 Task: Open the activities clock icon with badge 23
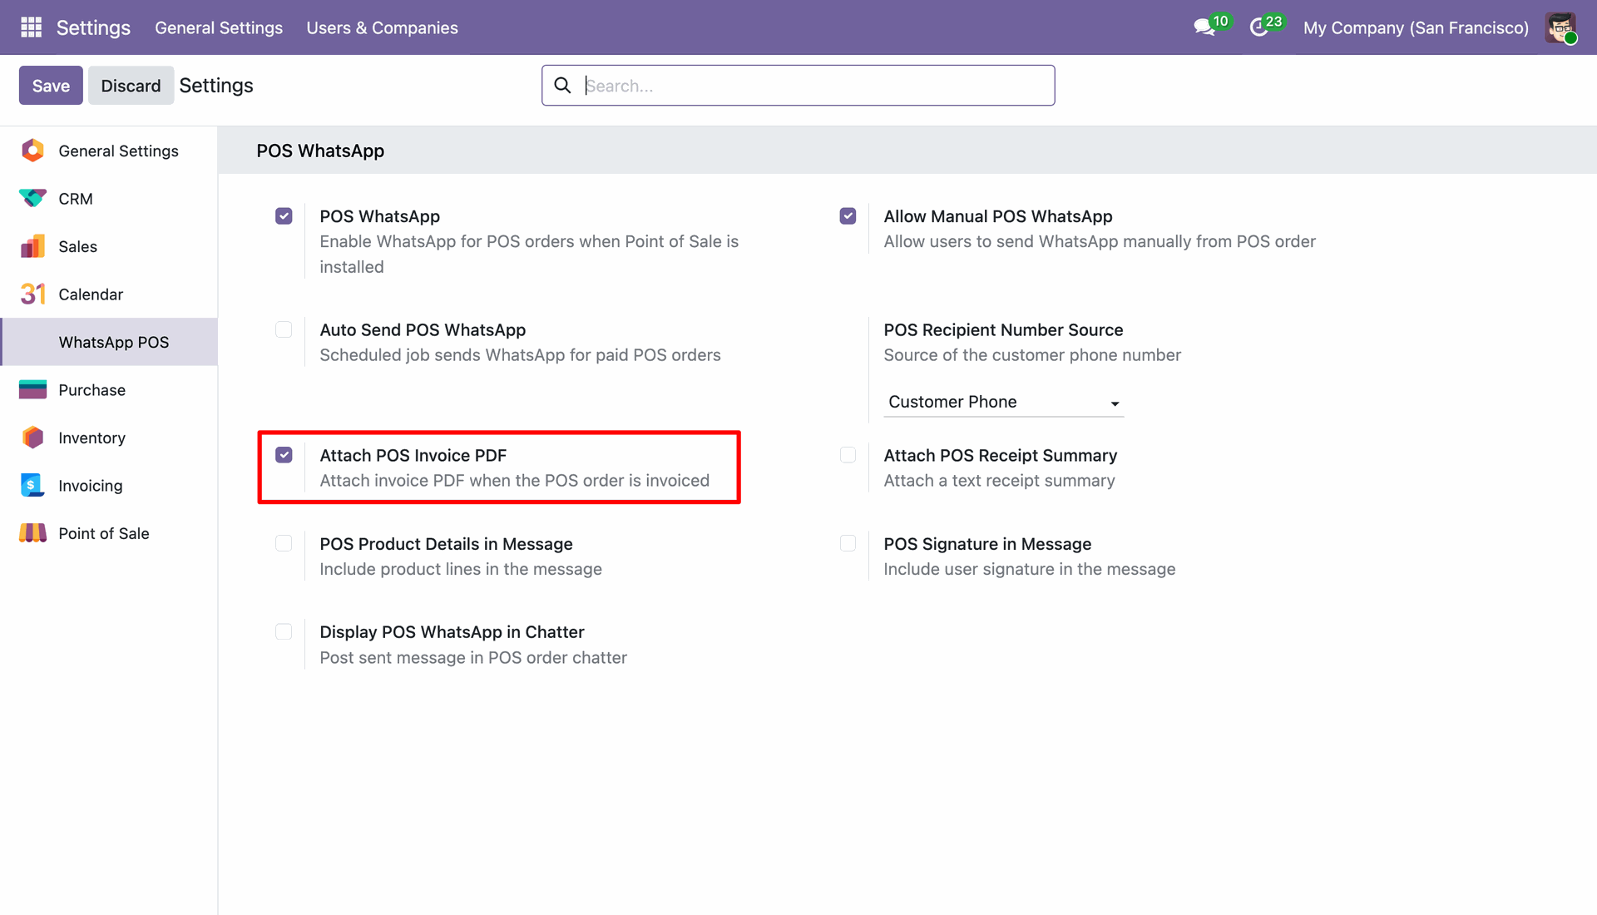coord(1259,27)
